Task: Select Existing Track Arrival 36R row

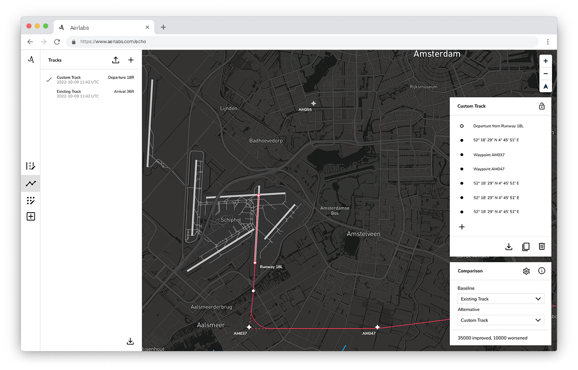Action: pos(91,94)
